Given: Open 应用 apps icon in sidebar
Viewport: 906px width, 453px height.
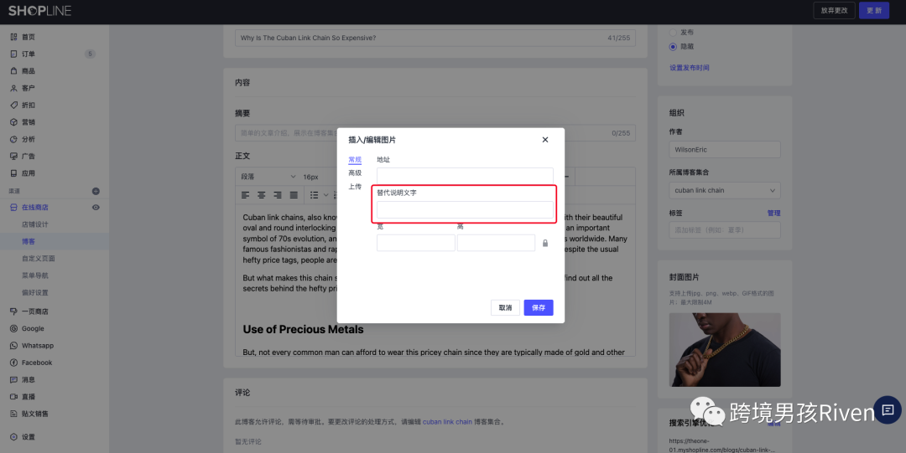Looking at the screenshot, I should pos(13,173).
